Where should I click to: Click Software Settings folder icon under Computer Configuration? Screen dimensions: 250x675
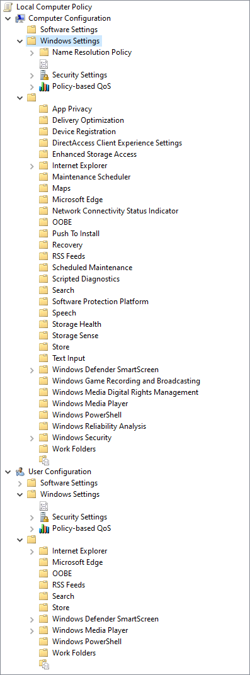point(31,30)
